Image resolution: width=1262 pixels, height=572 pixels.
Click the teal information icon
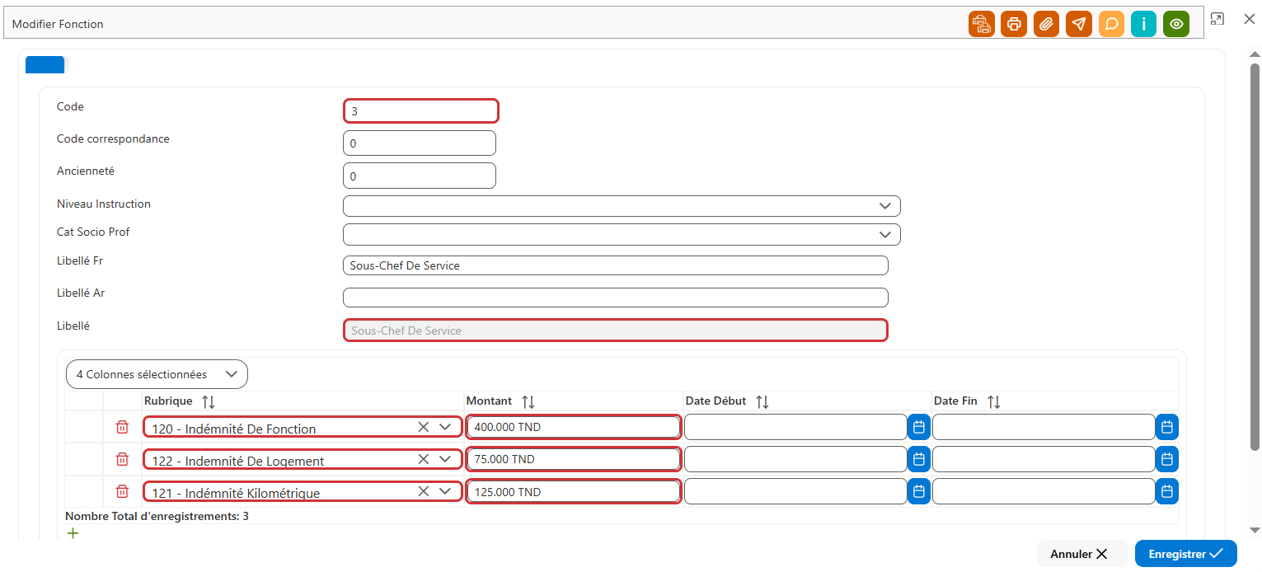[1143, 24]
